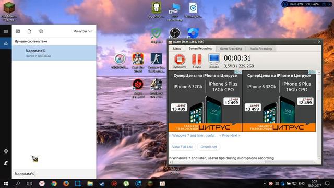Open volume control in system tray
334x188 pixels.
point(277,183)
